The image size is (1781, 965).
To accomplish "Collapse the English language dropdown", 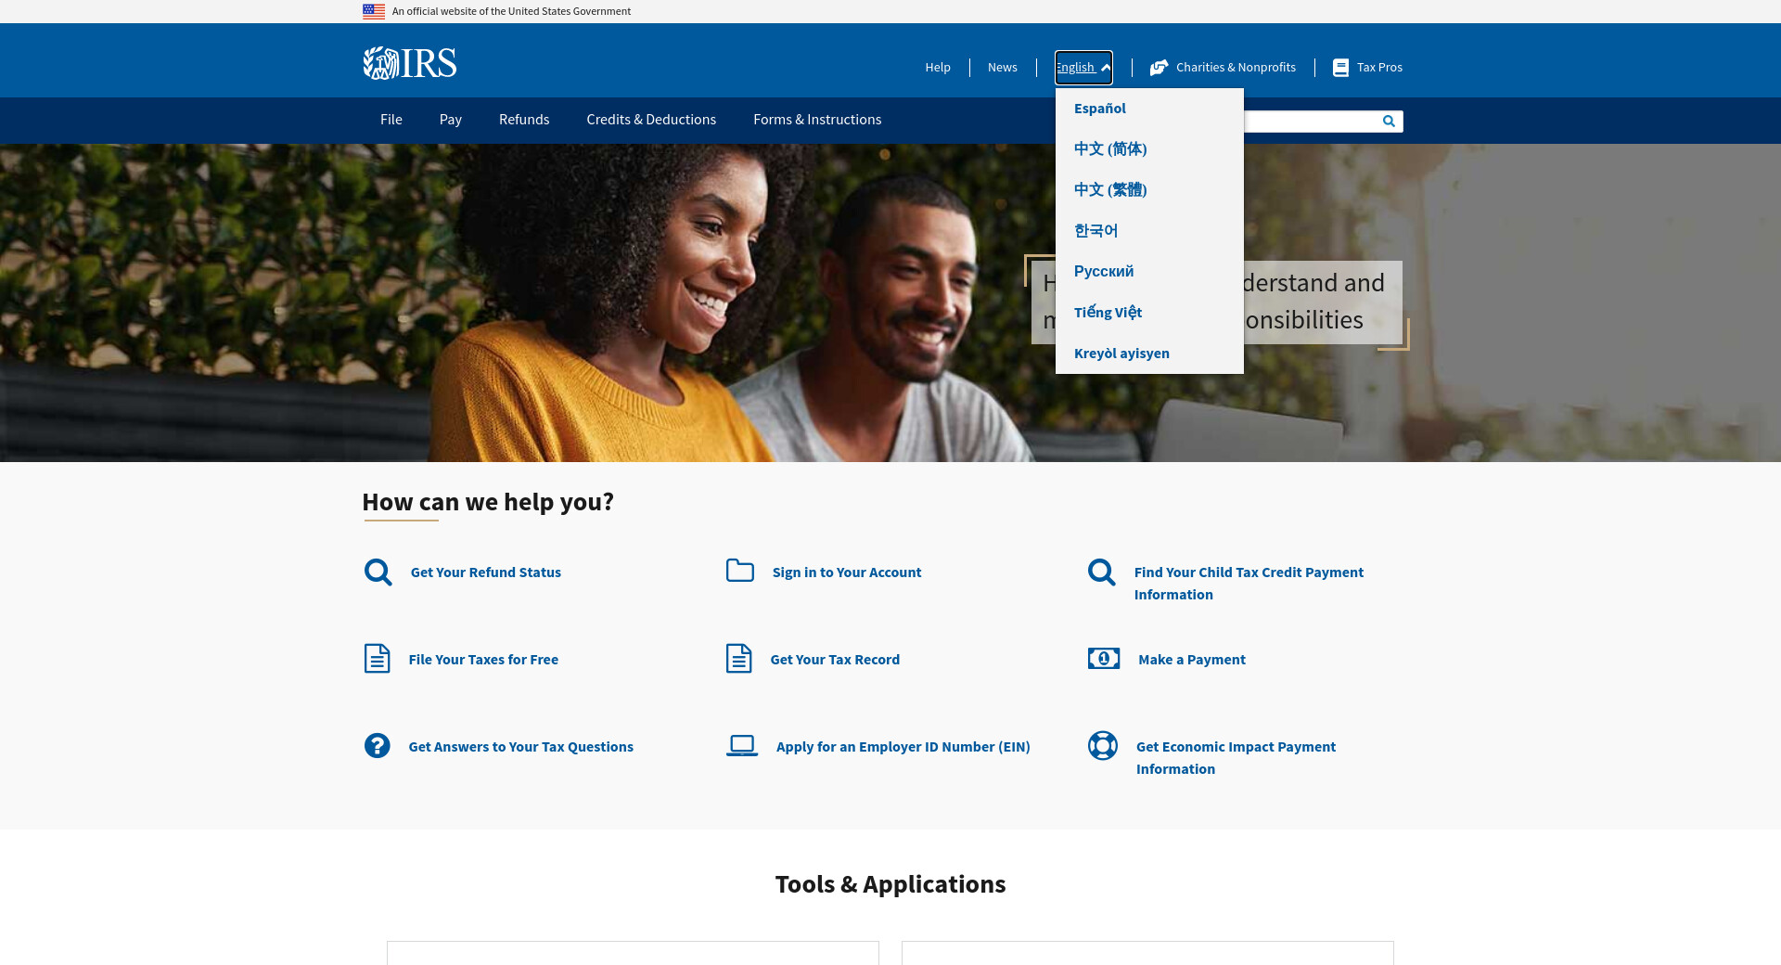I will (1083, 68).
